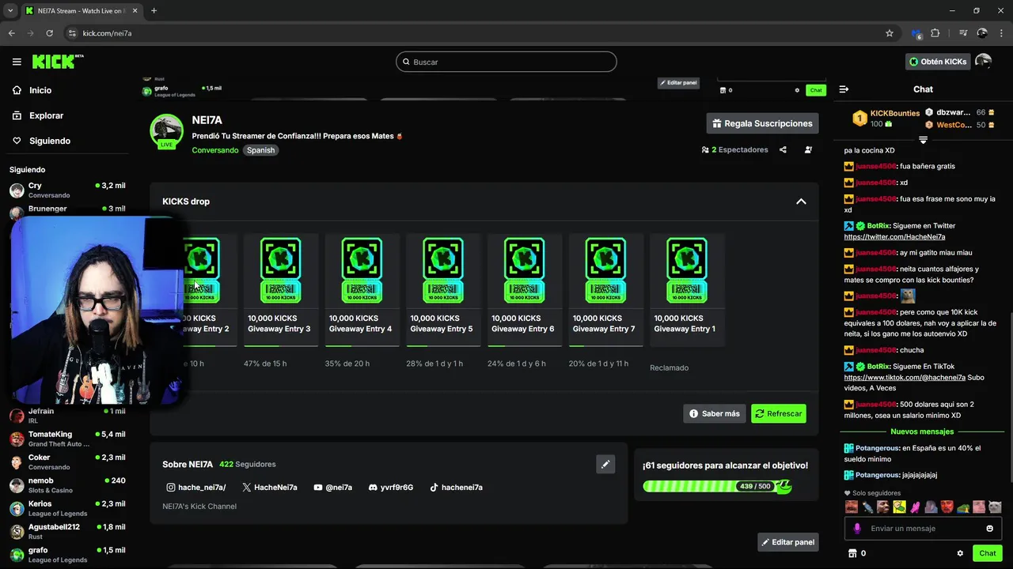Click Regala Suscripciones button
1013x569 pixels.
pyautogui.click(x=762, y=123)
